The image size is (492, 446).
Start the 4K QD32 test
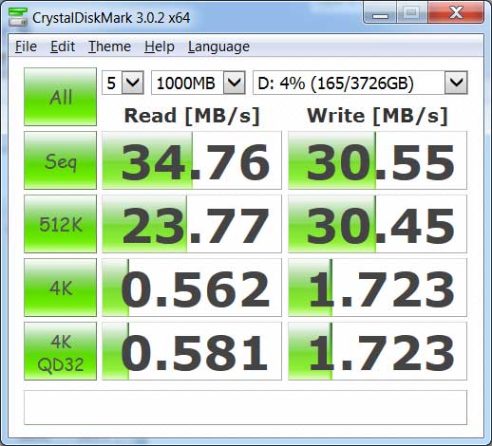tap(60, 351)
